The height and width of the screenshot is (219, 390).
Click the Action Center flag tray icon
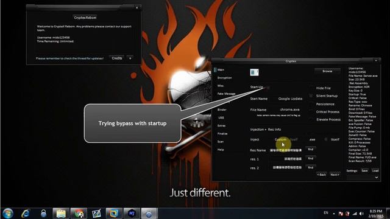pyautogui.click(x=341, y=214)
